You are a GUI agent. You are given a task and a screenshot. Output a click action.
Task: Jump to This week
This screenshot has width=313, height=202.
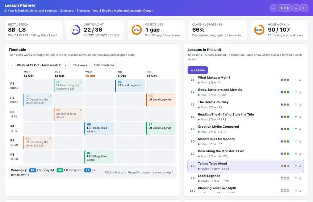click(80, 65)
